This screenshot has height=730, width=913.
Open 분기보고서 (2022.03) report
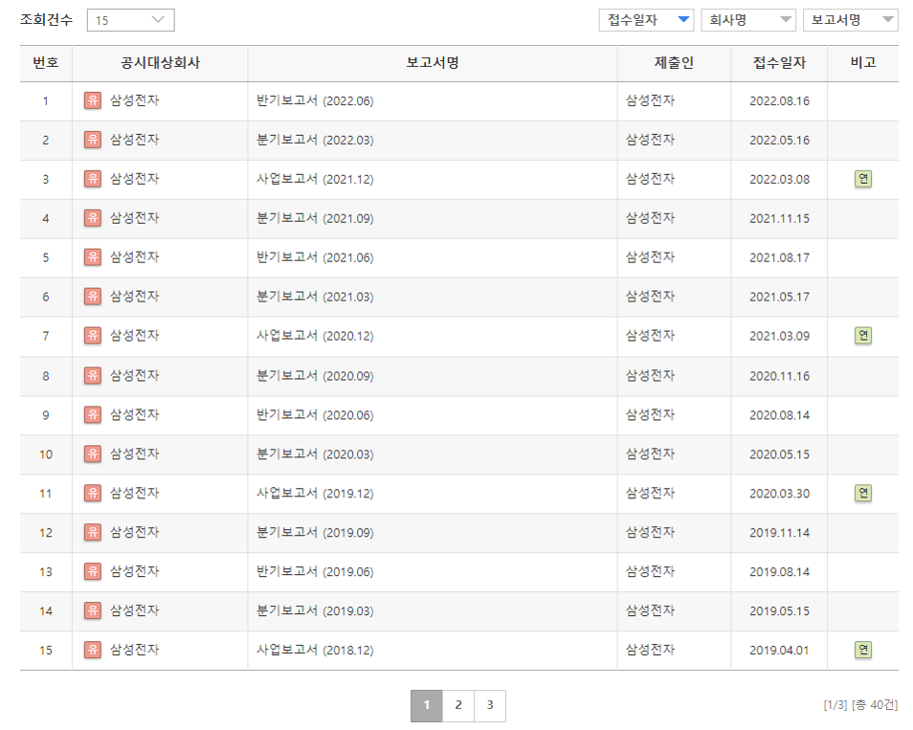(x=315, y=140)
